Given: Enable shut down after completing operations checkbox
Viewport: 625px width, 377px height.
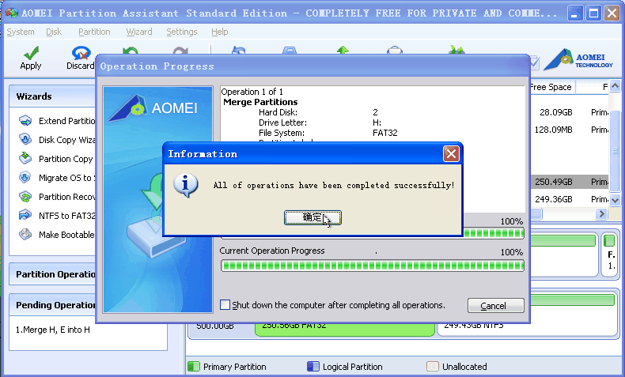Looking at the screenshot, I should pyautogui.click(x=225, y=305).
